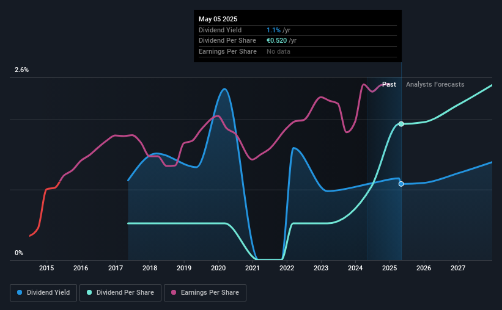Click the May 05 2025 tooltip date
This screenshot has width=502, height=310.
point(218,19)
